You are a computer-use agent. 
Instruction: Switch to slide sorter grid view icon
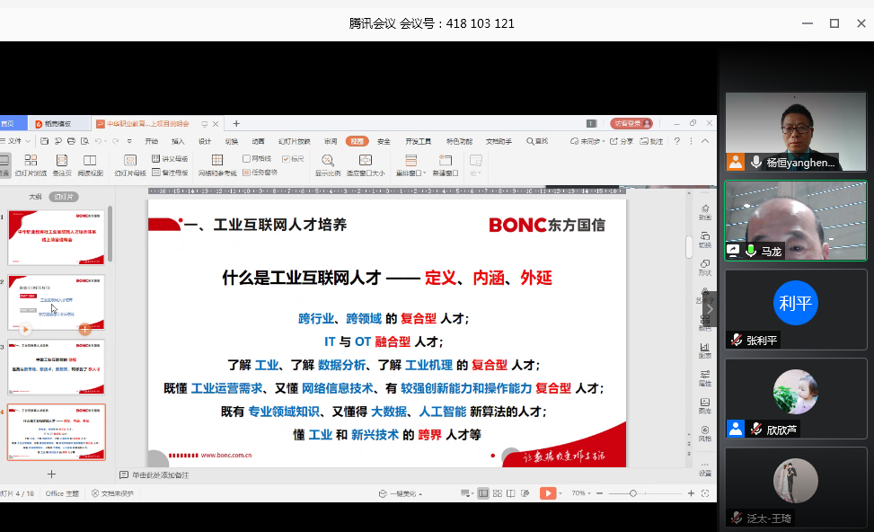point(498,493)
